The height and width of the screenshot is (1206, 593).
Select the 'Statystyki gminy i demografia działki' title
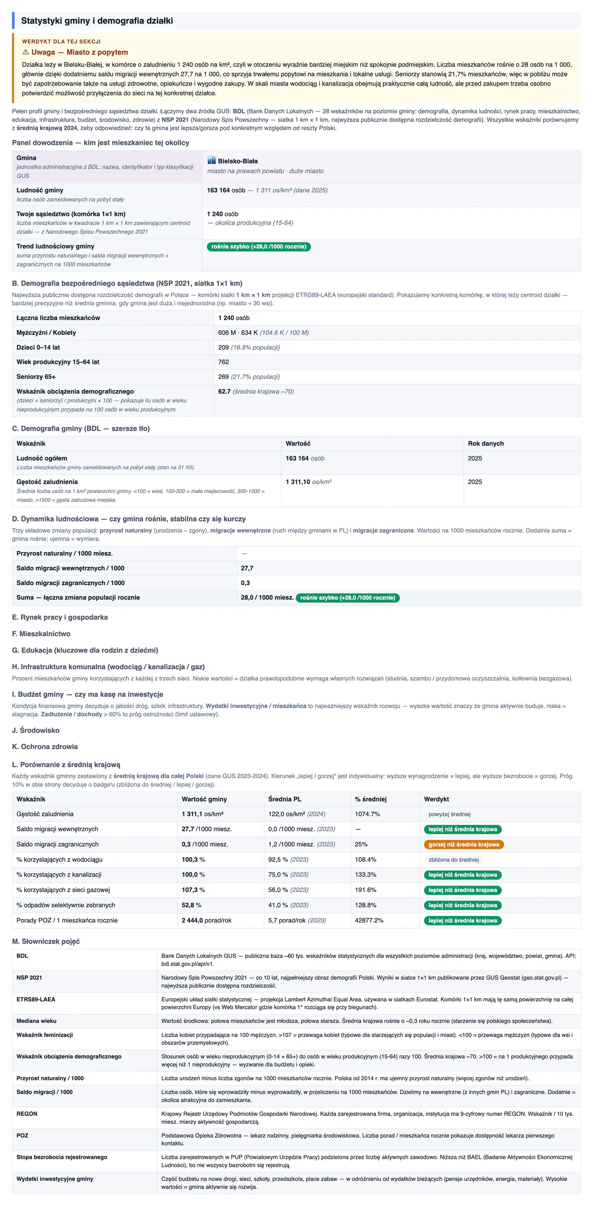pos(97,21)
